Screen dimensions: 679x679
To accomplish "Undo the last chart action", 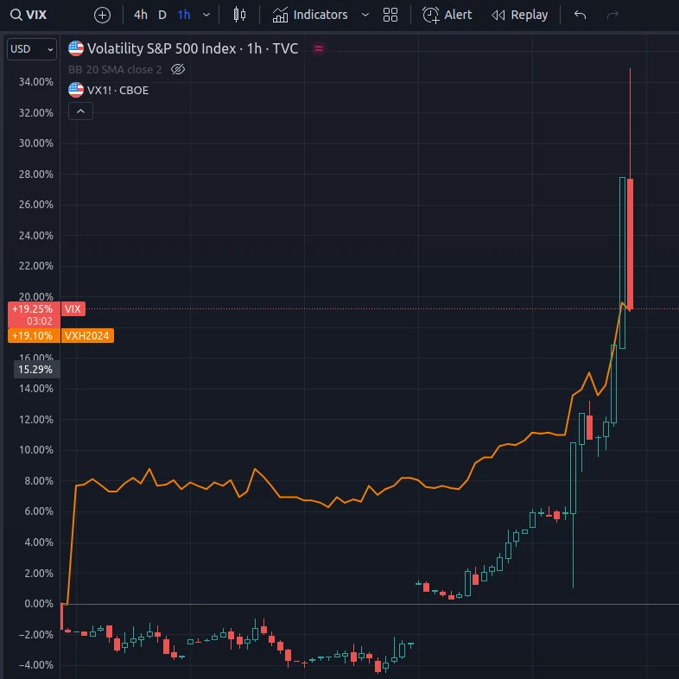I will [x=580, y=15].
